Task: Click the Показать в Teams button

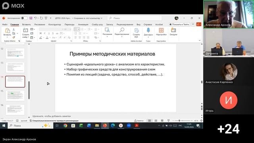Action: click(179, 24)
